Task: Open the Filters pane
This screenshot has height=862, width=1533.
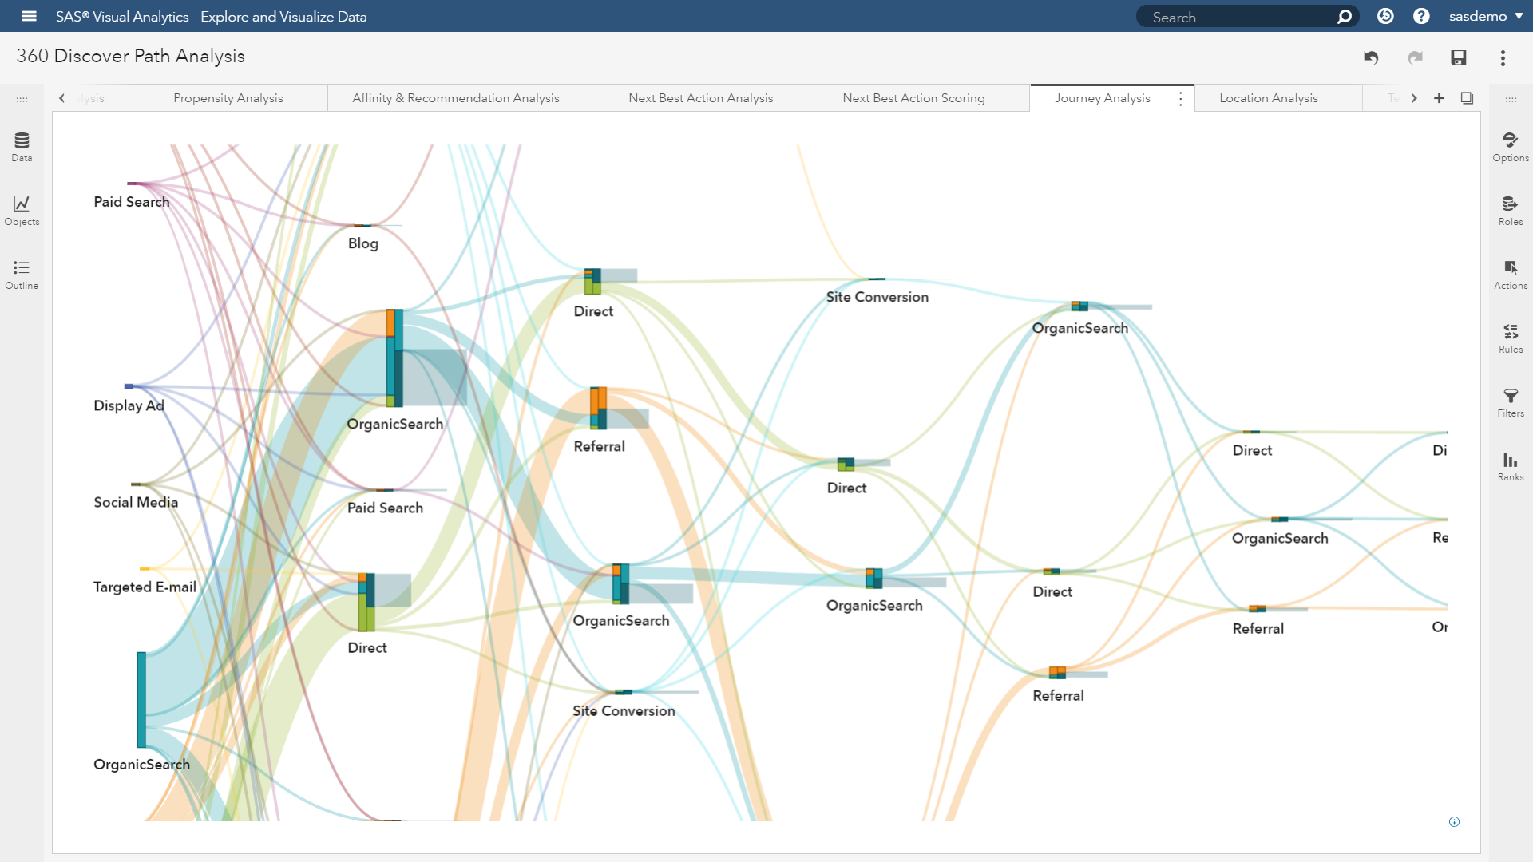Action: (1510, 402)
